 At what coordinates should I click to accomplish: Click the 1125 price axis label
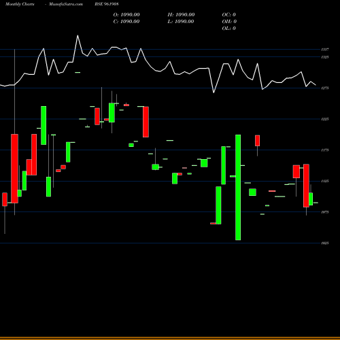[x=325, y=181]
